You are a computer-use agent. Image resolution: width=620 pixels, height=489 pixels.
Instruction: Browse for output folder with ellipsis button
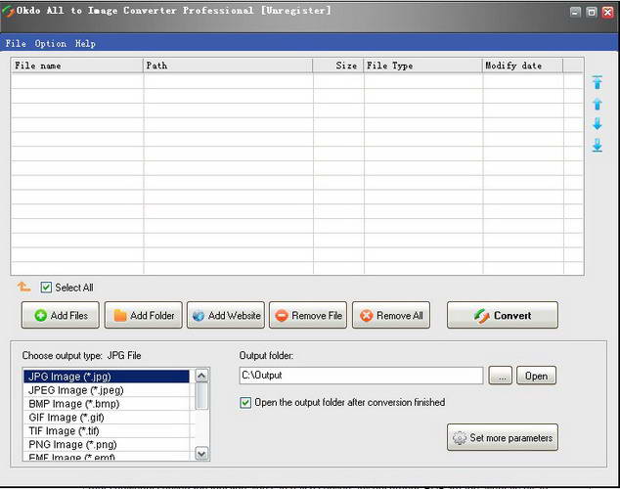[x=501, y=376]
